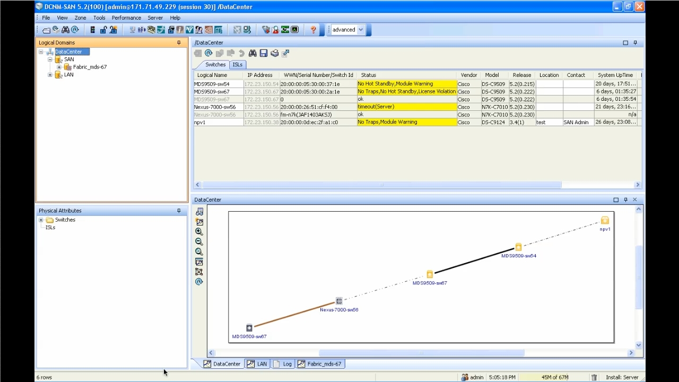This screenshot has height=382, width=679.
Task: Click the zoom in magnifier on map toolbar
Action: (x=199, y=232)
